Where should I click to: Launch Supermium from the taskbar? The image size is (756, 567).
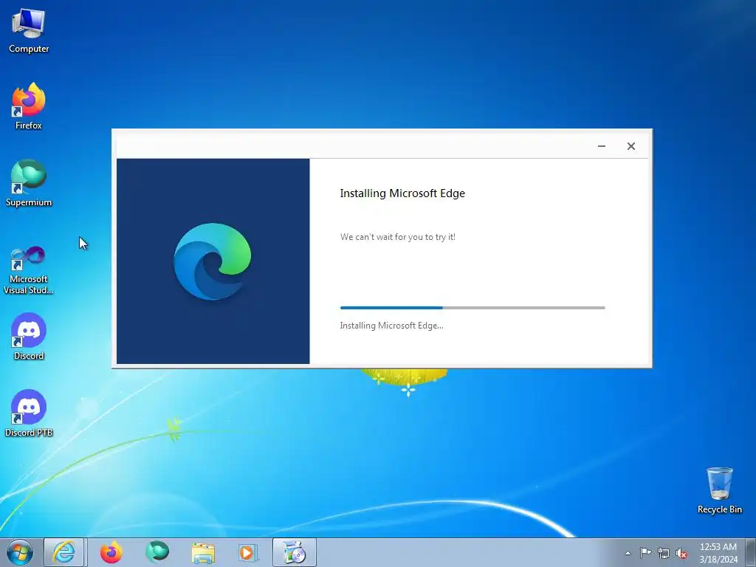157,552
